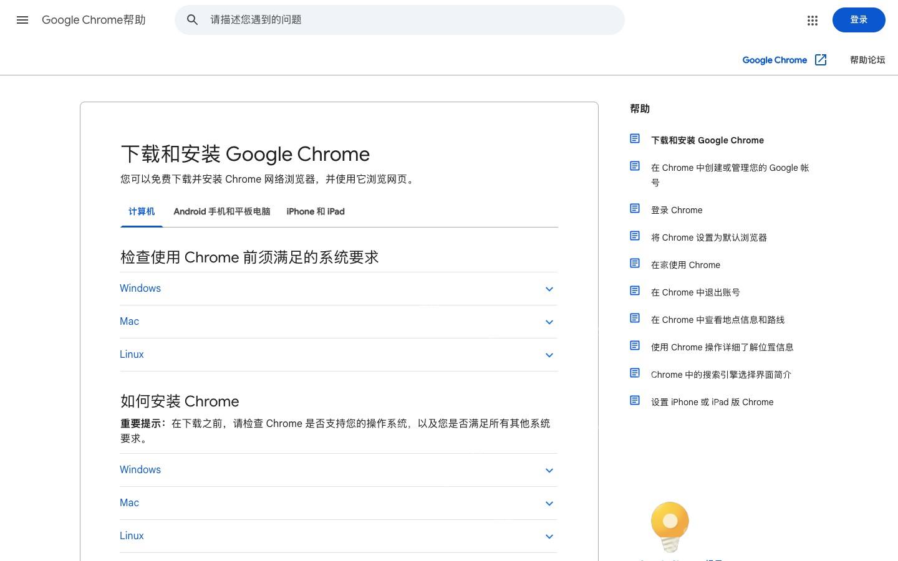Expand Linux system requirements chevron
Viewport: 898px width, 561px height.
point(549,355)
